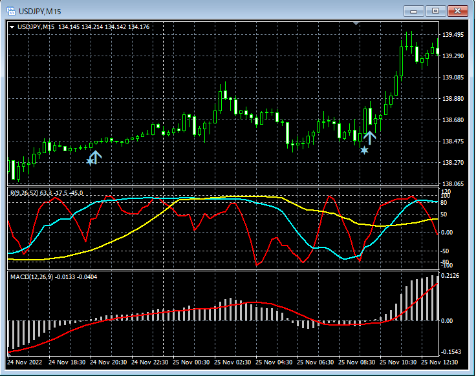This screenshot has width=476, height=376.
Task: Maximize the USDJPY,M15 chart window
Action: (435, 11)
